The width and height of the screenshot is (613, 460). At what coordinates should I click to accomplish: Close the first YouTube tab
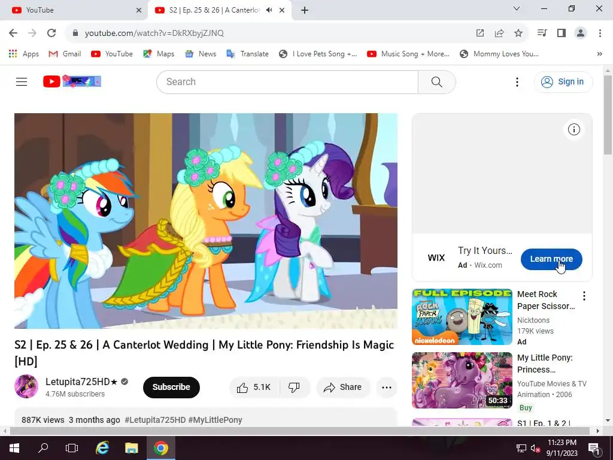click(139, 10)
